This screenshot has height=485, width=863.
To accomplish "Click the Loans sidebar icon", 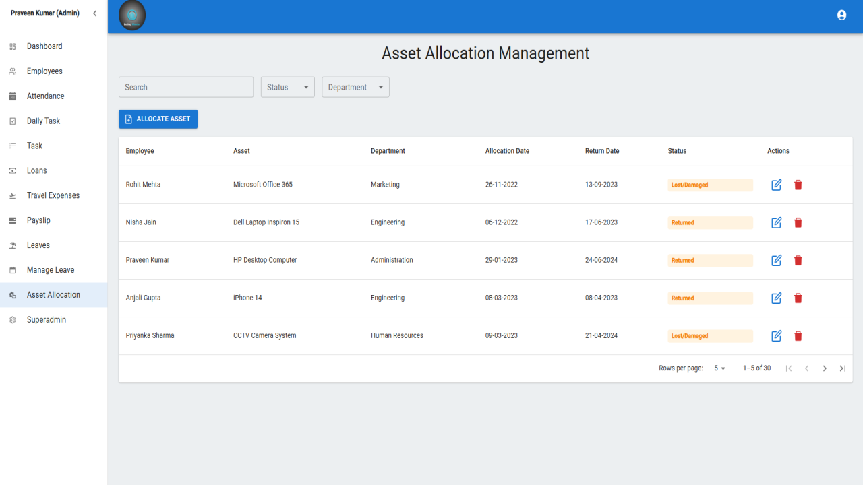I will (x=12, y=171).
